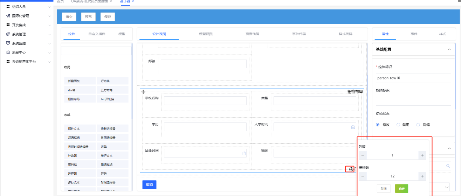Image resolution: width=461 pixels, height=196 pixels.
Task: Select the 修改 radio button
Action: [378, 125]
